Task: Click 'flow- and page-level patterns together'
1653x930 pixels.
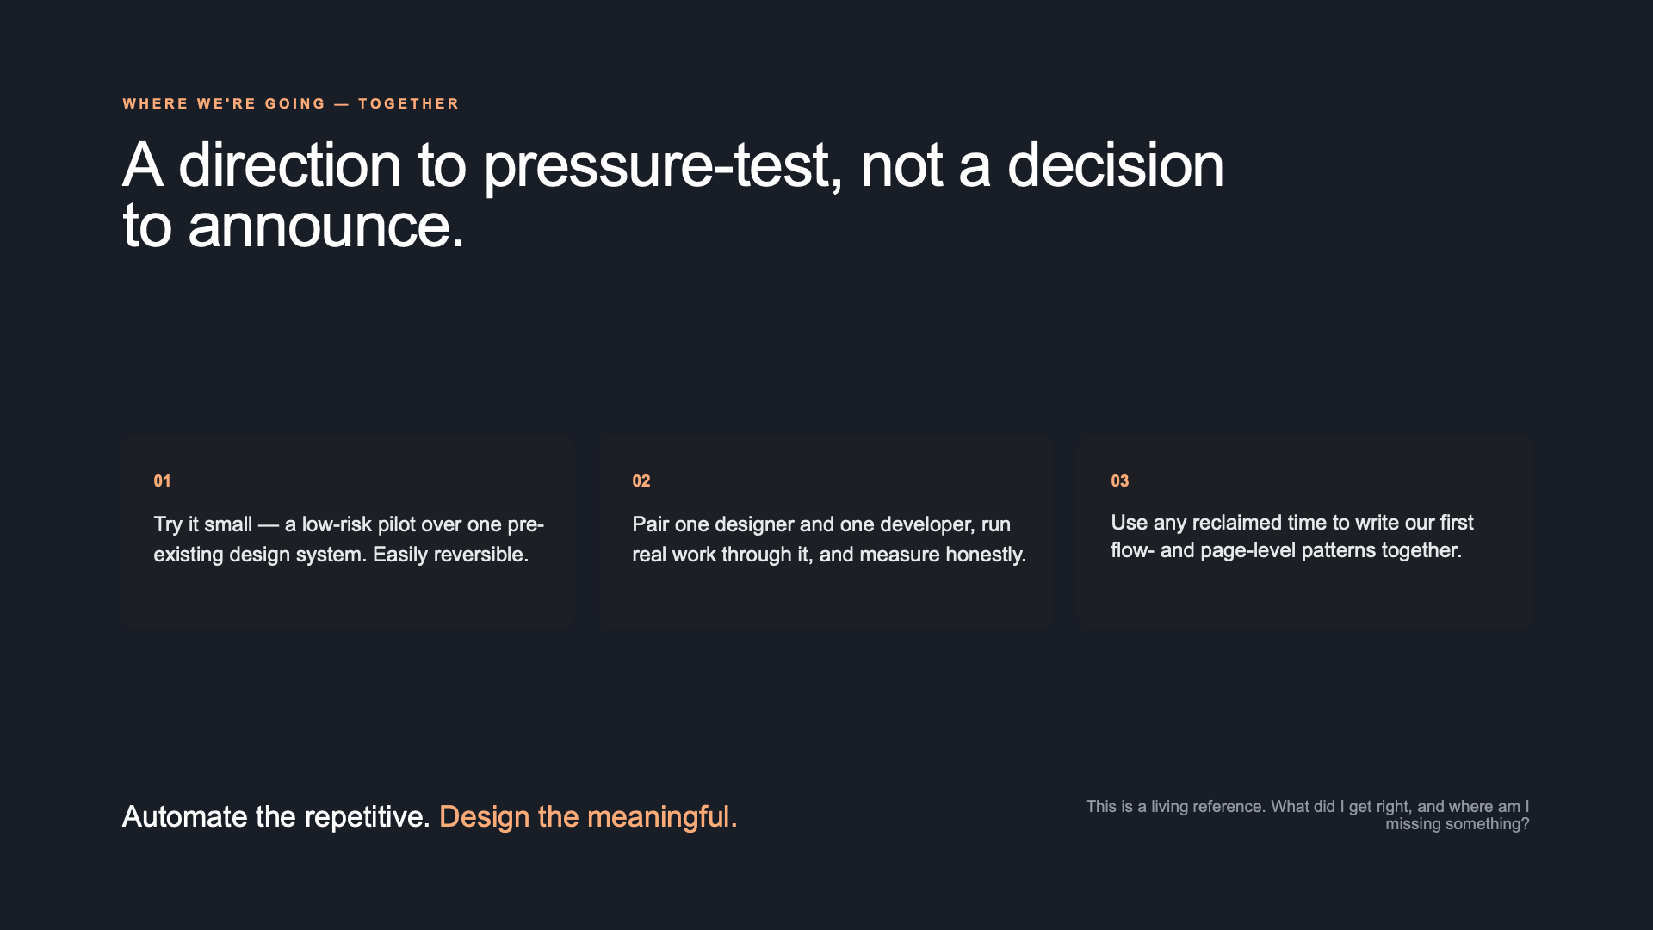Action: click(x=1286, y=550)
